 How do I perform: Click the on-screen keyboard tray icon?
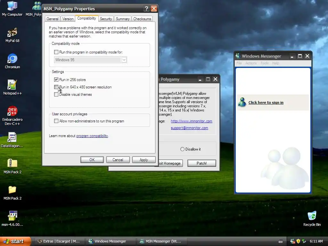[281, 242]
